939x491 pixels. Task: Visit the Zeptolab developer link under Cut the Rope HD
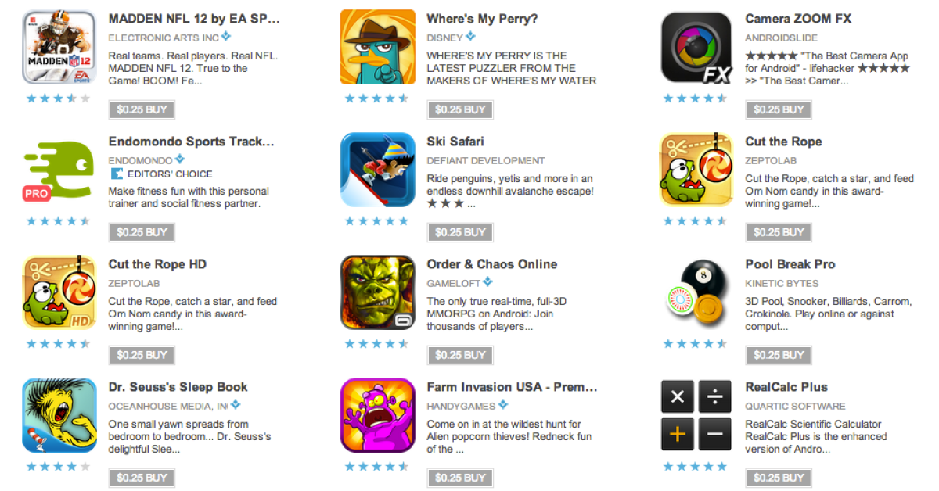(131, 283)
